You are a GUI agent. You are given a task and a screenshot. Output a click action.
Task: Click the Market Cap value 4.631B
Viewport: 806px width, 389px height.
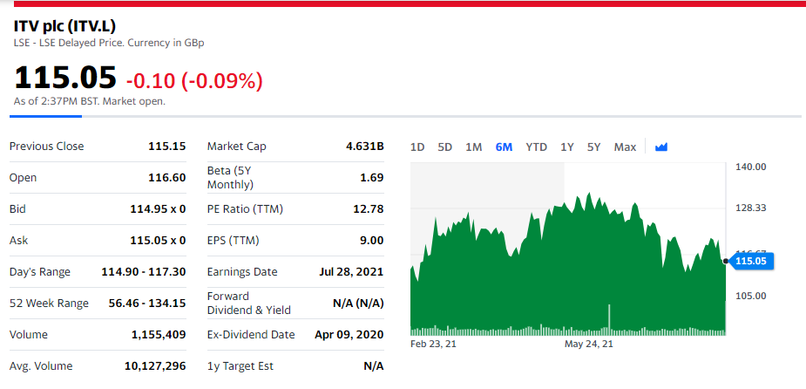tap(365, 147)
